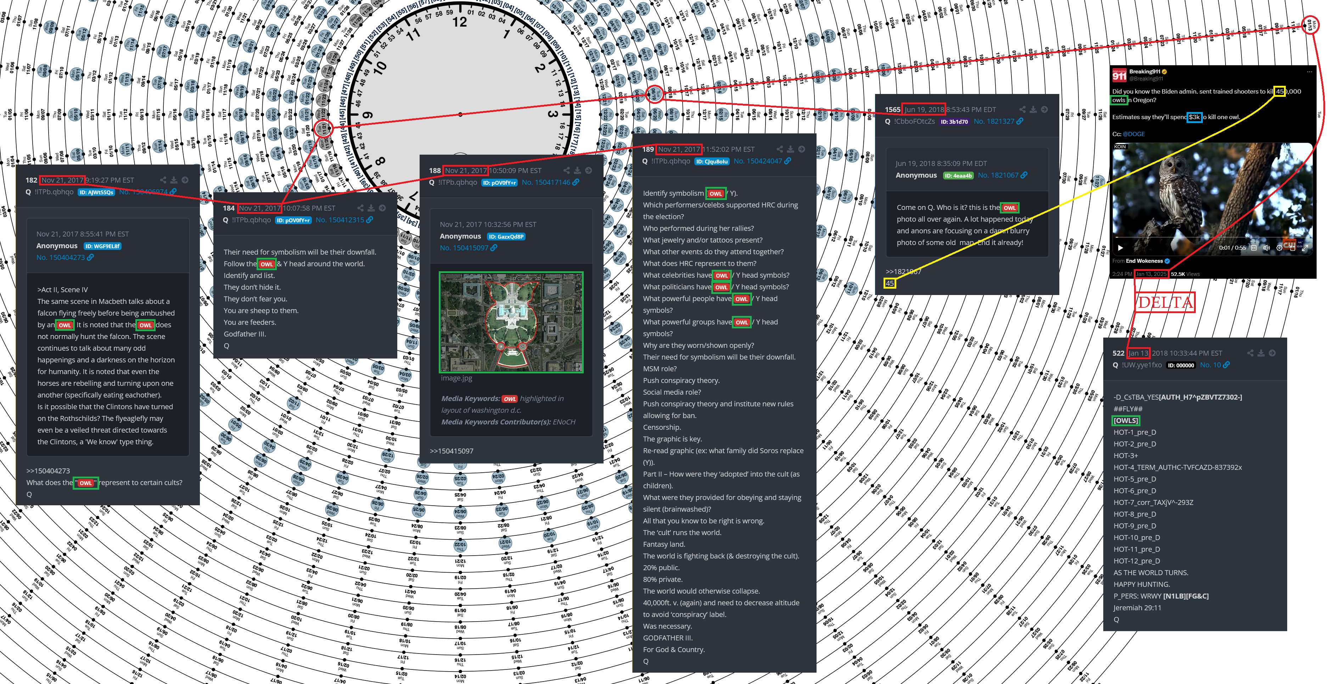Click download icon on post 188
This screenshot has height=684, width=1340.
(577, 170)
